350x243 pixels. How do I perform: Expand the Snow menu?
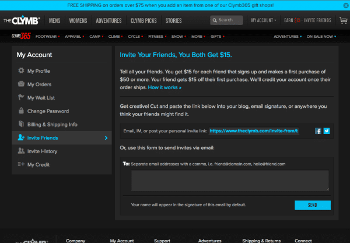coord(179,36)
